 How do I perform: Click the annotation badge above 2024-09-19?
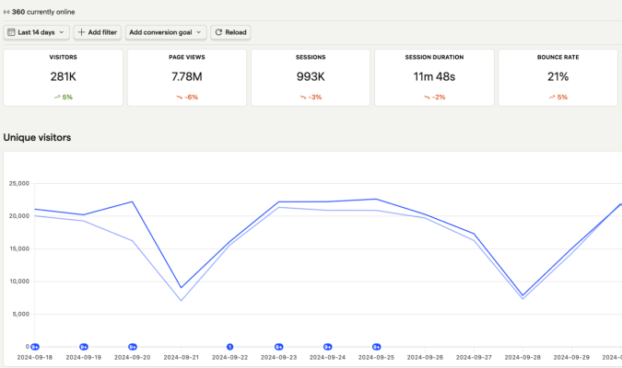[84, 347]
